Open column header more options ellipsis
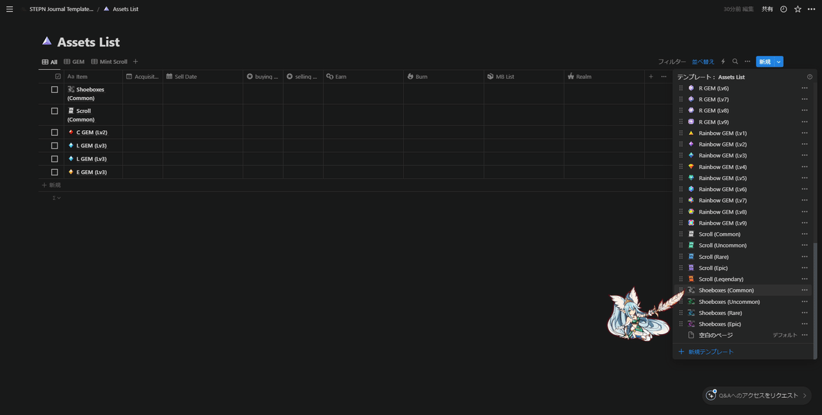 pos(663,77)
